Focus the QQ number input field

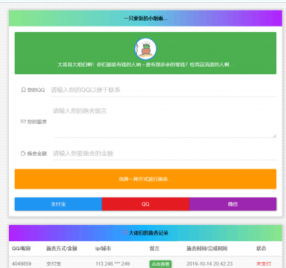(163, 90)
